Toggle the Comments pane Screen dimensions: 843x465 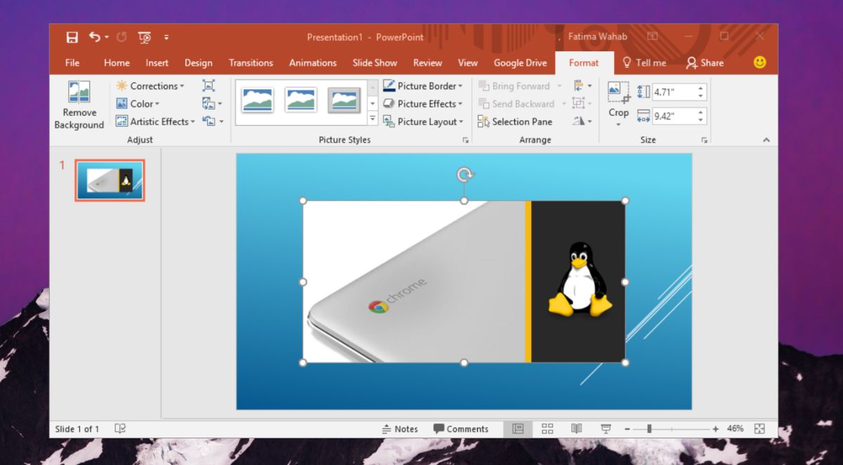(x=460, y=428)
